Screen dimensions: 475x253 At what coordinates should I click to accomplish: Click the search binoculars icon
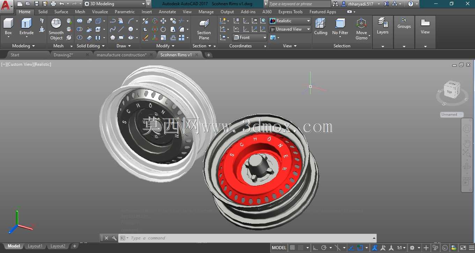click(x=335, y=4)
